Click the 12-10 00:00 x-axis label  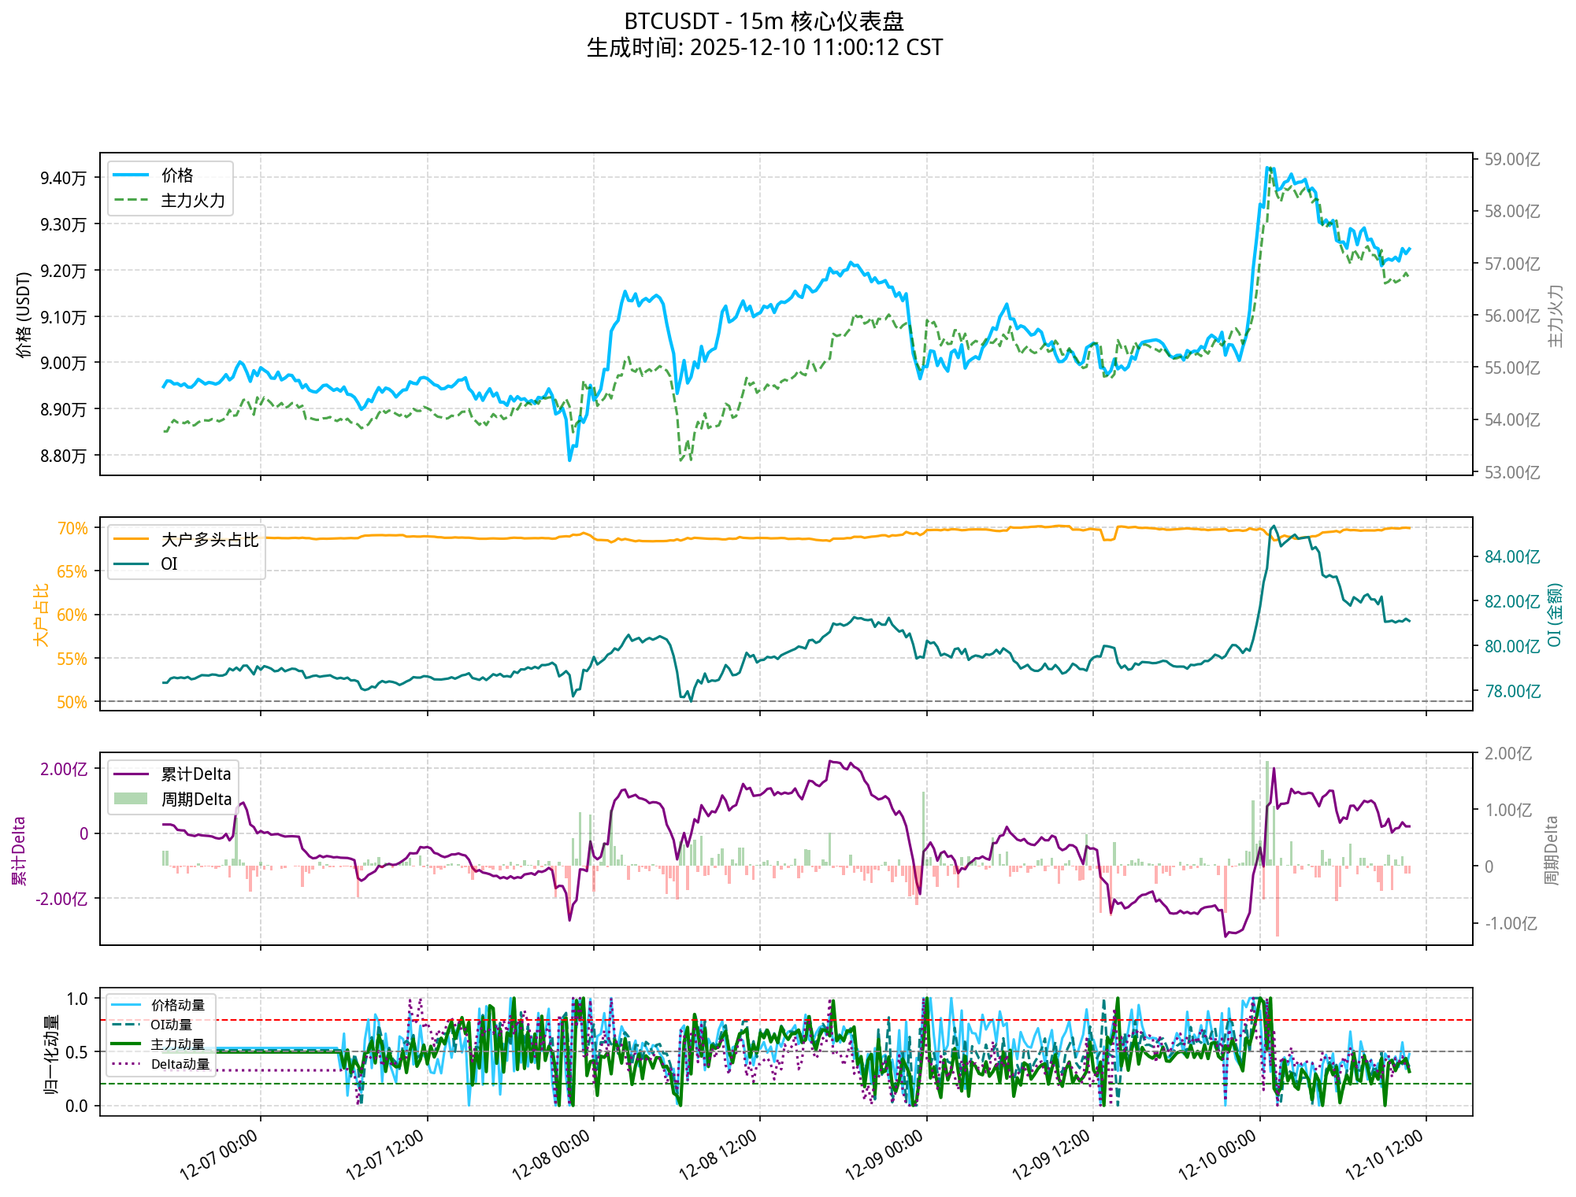[1217, 1155]
